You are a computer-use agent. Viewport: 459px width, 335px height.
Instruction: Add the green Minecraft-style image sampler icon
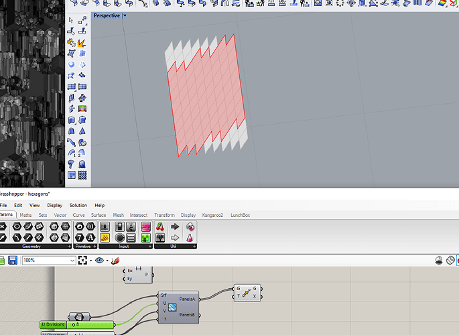tap(145, 238)
